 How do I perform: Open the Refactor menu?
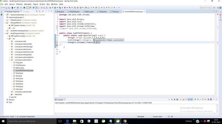coord(19,4)
